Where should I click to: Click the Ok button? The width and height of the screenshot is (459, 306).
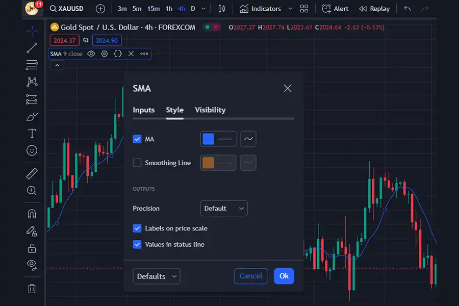point(284,276)
